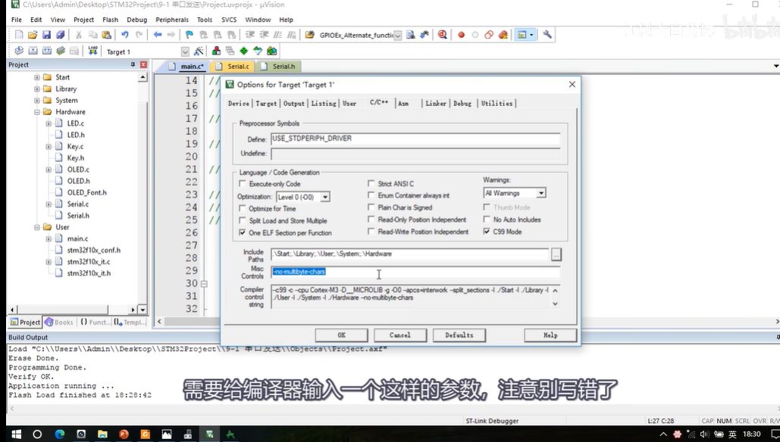The image size is (780, 442).
Task: Click the Defaults button
Action: (x=459, y=335)
